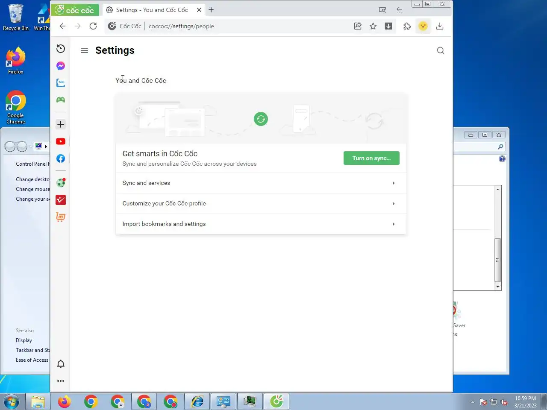
Task: Open the Windows Start menu
Action: click(x=12, y=402)
